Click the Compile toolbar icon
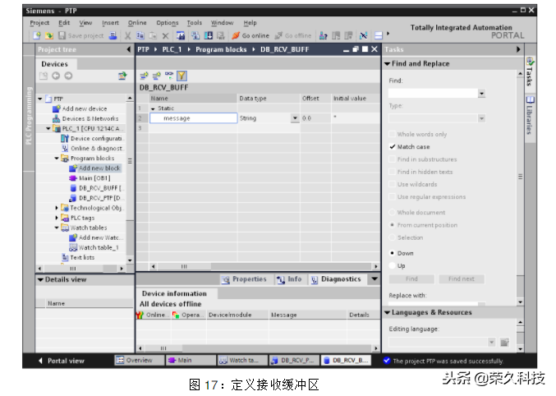The width and height of the screenshot is (556, 396). (195, 35)
